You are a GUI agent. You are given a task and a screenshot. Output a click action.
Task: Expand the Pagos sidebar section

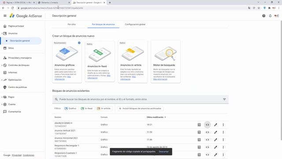click(x=2, y=97)
